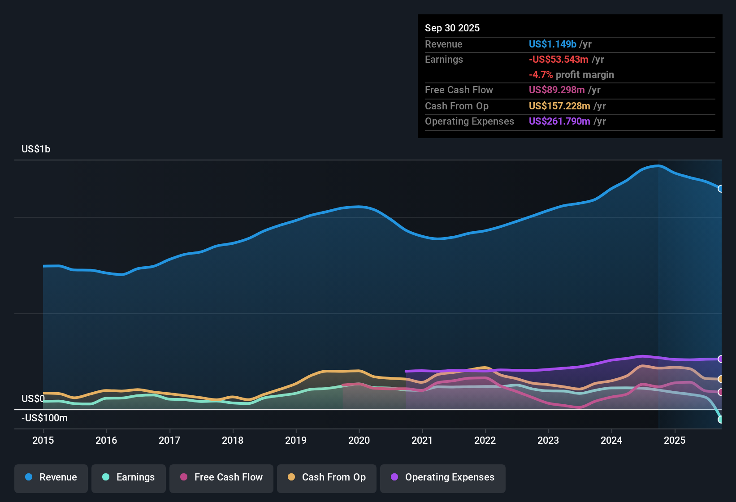This screenshot has width=736, height=502.
Task: Open the Cash From Op legend filter
Action: tap(326, 477)
